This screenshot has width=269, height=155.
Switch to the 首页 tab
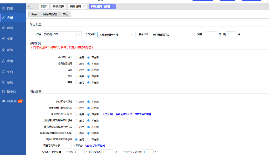(44, 7)
